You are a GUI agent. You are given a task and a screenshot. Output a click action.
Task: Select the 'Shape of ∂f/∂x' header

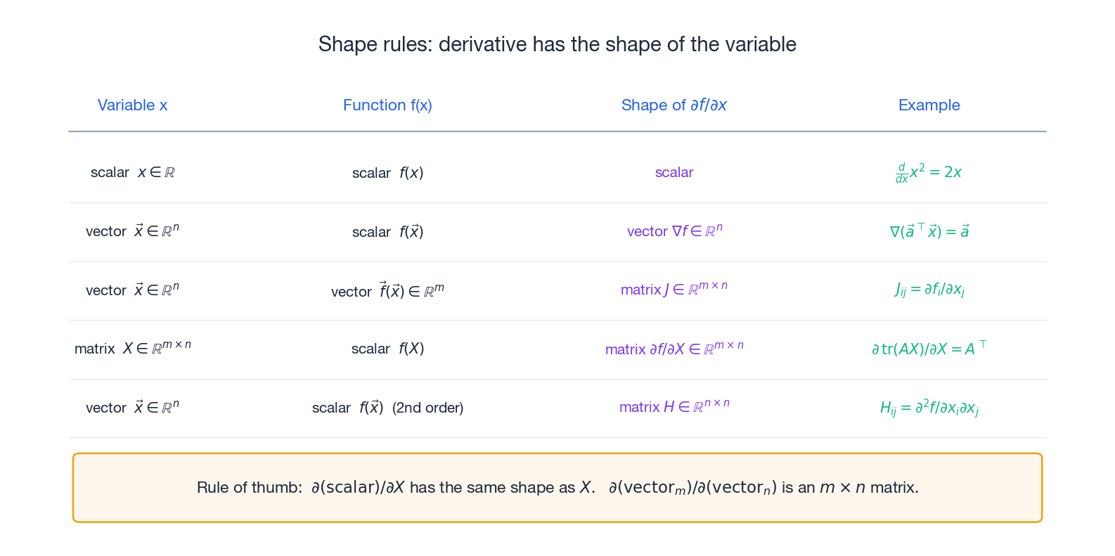(x=673, y=105)
